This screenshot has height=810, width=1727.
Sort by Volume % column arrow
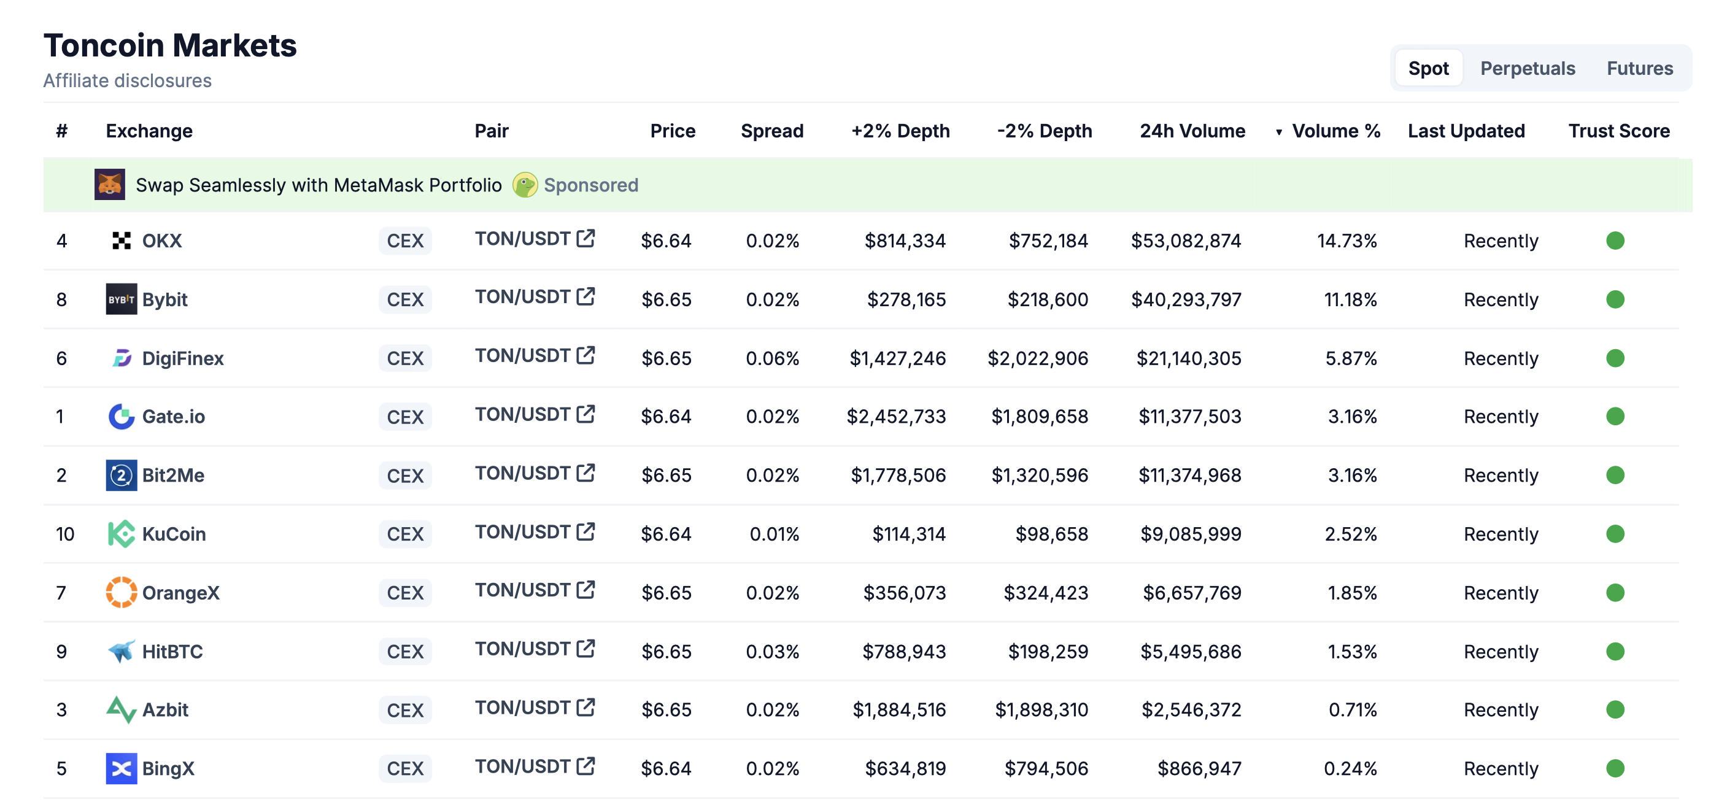pos(1278,132)
